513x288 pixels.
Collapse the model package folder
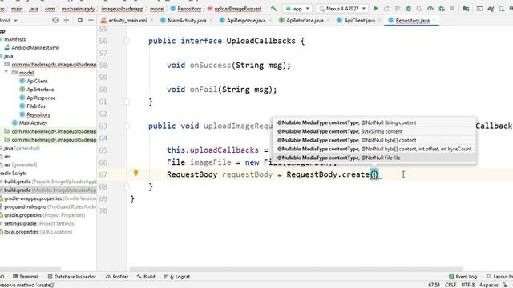6,72
